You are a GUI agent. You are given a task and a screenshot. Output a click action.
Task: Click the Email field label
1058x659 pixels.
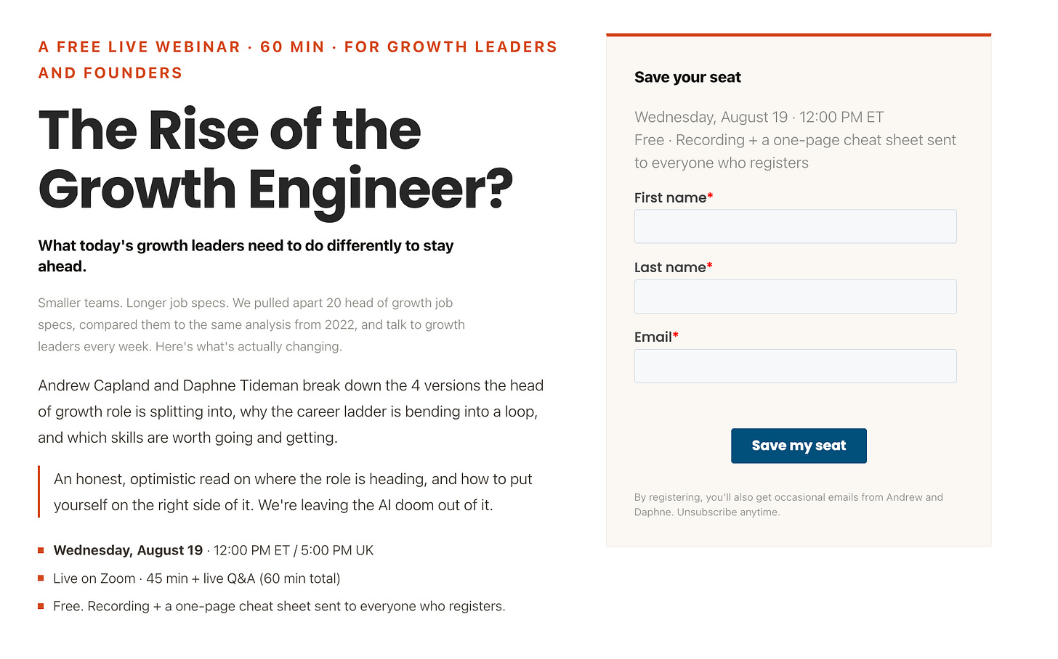[653, 337]
